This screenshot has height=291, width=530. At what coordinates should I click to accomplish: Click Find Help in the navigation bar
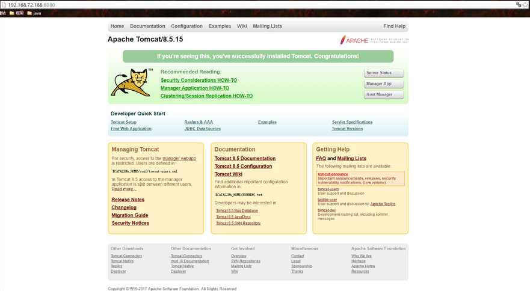(x=394, y=26)
